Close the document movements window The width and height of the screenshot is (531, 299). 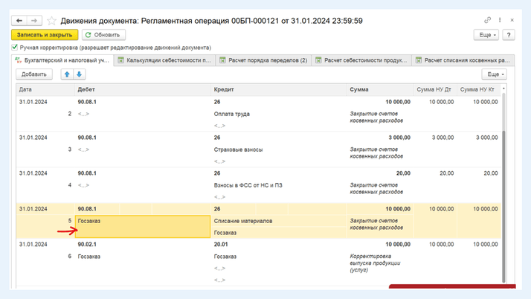[512, 20]
